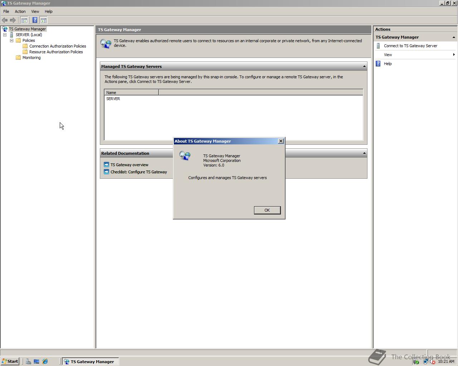Click the 10:21 AM clock in system tray

[x=446, y=361]
